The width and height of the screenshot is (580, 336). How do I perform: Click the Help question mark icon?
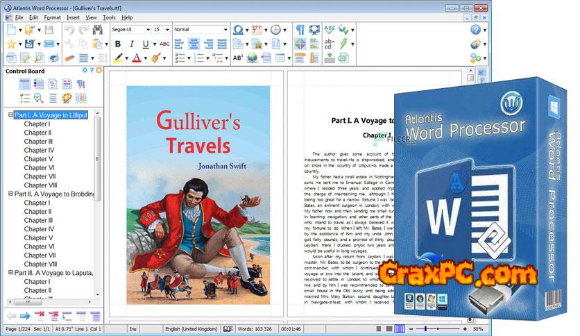476,30
